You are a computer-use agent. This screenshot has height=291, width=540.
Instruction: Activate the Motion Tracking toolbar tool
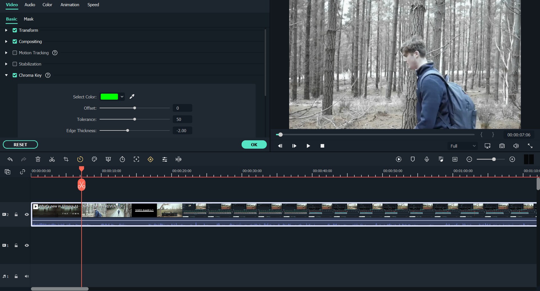click(x=136, y=159)
